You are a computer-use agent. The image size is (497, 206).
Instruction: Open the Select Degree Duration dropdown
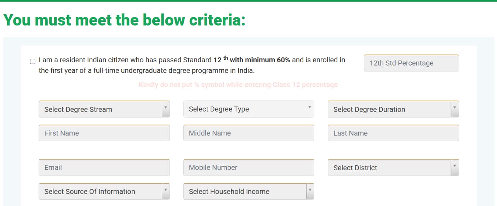(x=389, y=109)
